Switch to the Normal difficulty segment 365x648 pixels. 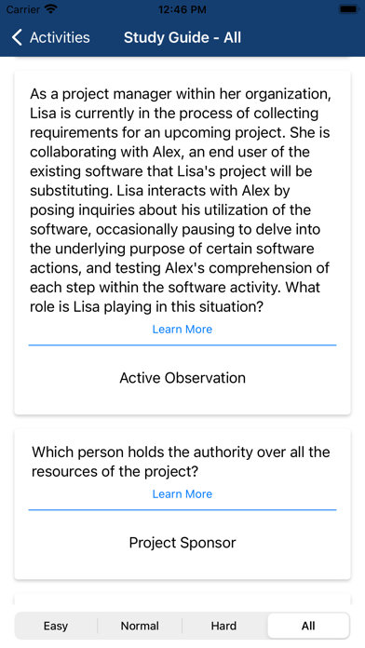pos(140,626)
